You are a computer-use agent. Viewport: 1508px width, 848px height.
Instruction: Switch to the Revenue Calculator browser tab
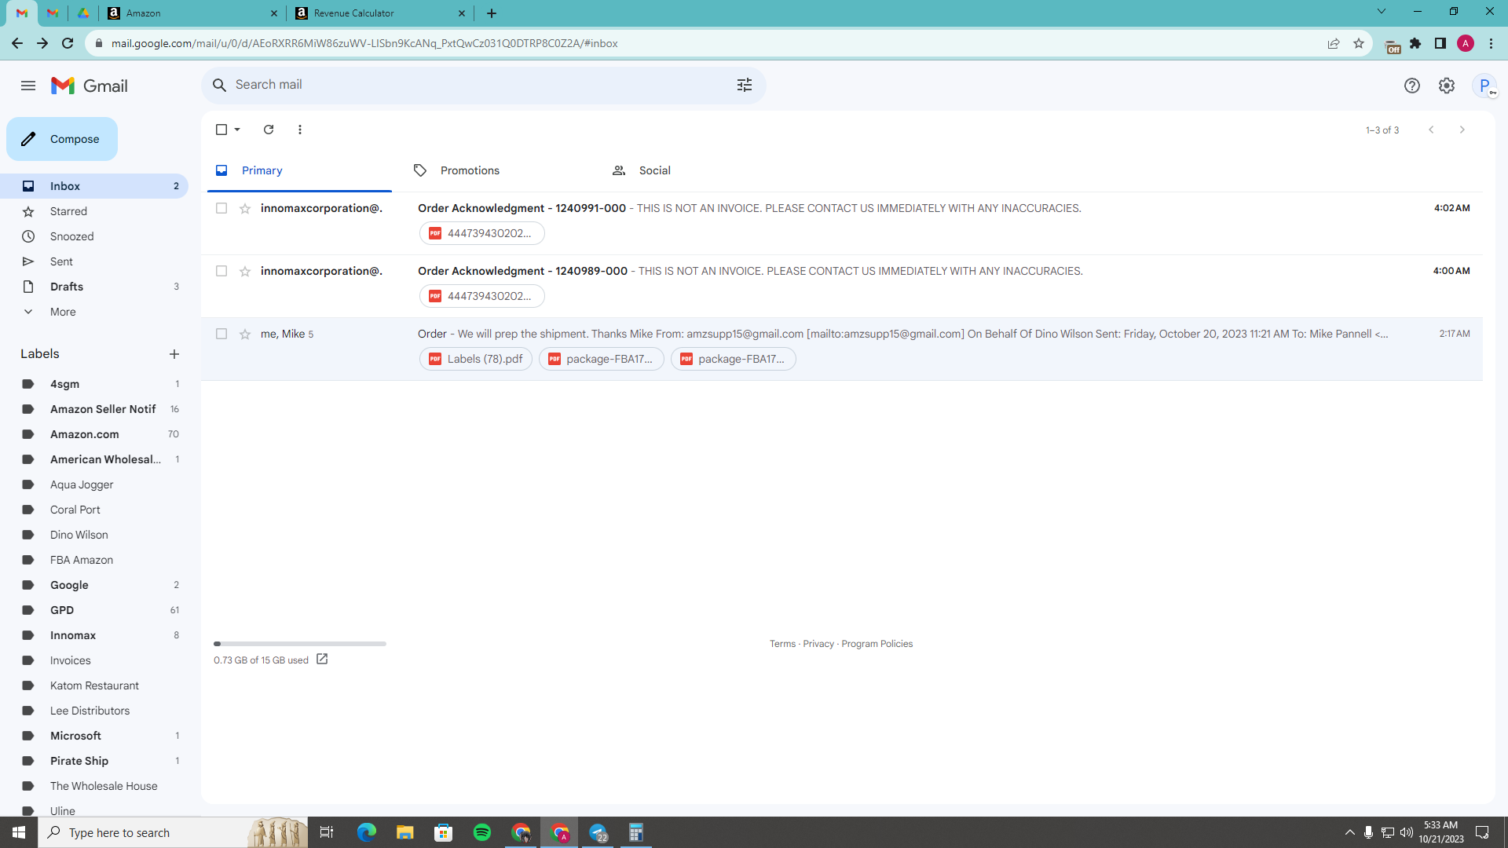pos(381,13)
